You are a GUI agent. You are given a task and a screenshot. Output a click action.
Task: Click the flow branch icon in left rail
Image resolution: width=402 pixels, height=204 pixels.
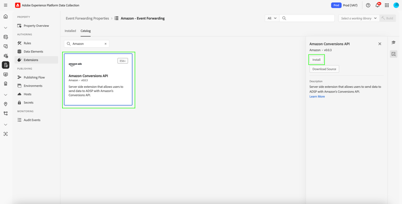[6, 114]
